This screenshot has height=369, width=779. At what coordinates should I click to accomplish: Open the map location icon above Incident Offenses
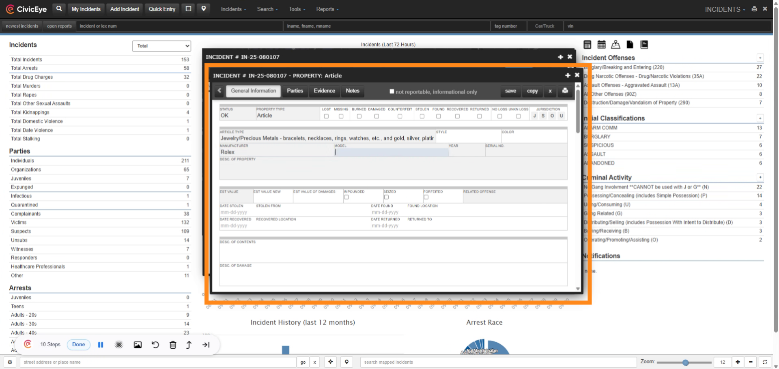coord(615,45)
